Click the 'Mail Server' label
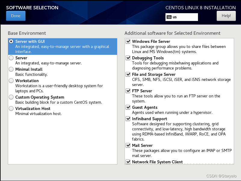 coord(142,145)
